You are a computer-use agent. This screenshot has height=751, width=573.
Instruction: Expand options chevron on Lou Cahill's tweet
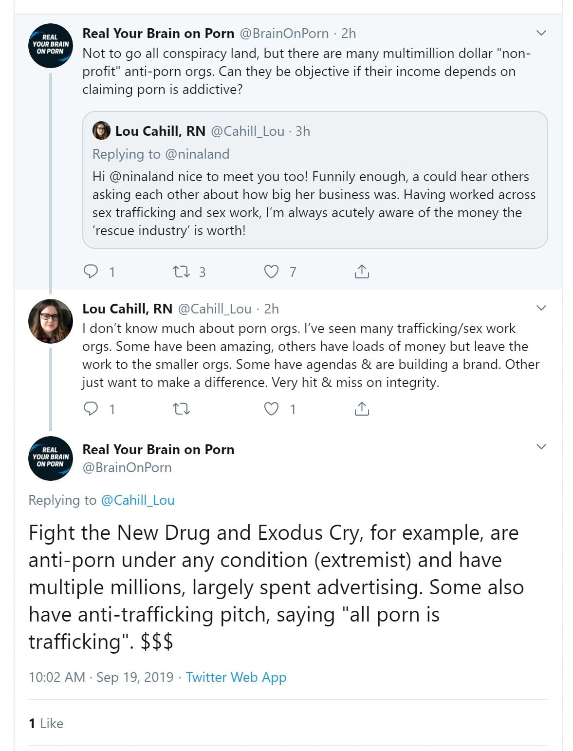[x=541, y=308]
